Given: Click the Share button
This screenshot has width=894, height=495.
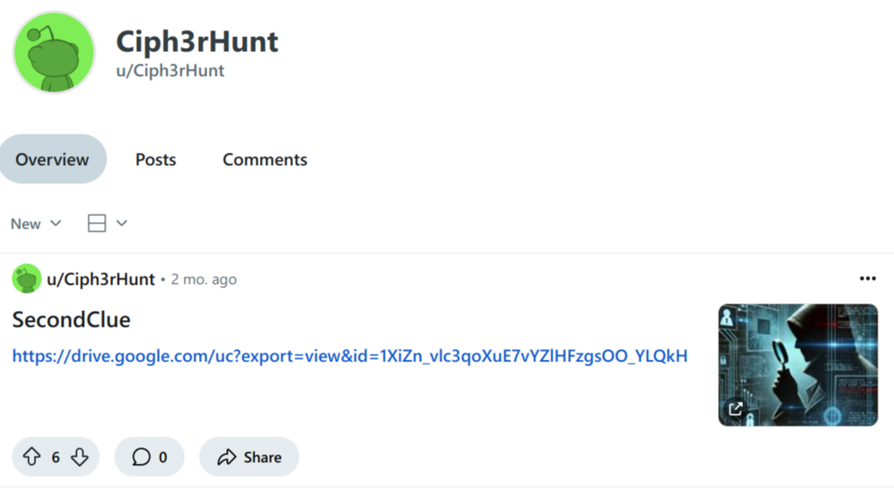Looking at the screenshot, I should [249, 457].
